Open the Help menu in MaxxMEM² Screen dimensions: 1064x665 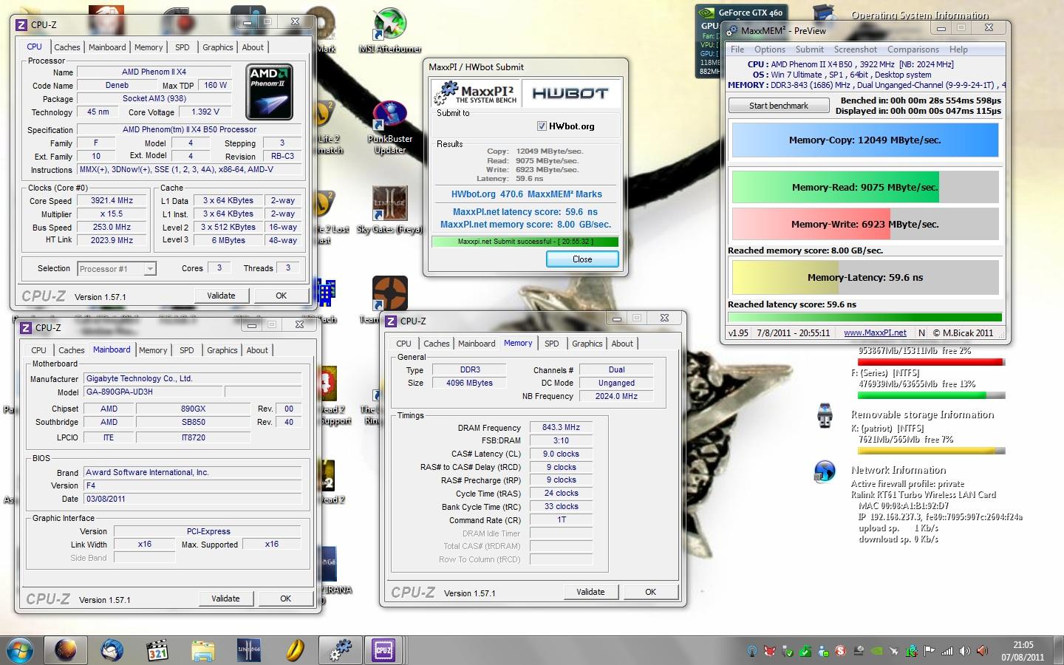[x=958, y=50]
